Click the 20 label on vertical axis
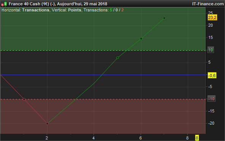225x141 pixels. (x=211, y=25)
